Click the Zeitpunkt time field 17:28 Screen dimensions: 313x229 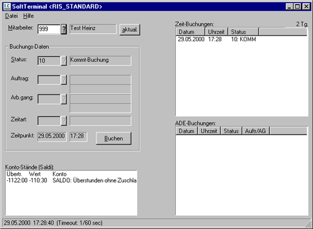(78, 136)
